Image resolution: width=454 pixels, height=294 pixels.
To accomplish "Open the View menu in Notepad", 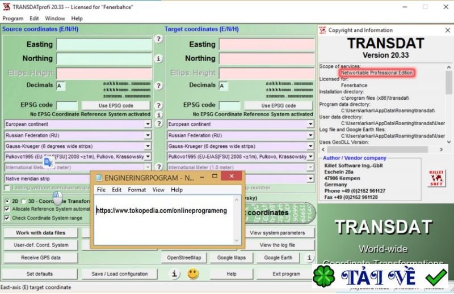I will point(158,190).
